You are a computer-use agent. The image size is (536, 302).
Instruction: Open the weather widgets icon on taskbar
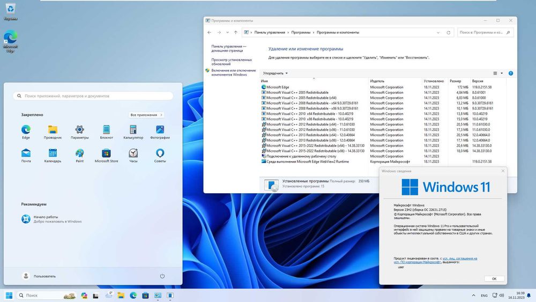coord(109,295)
